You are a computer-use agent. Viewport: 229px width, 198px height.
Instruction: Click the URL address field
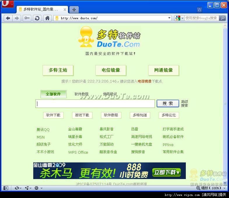tap(112, 18)
